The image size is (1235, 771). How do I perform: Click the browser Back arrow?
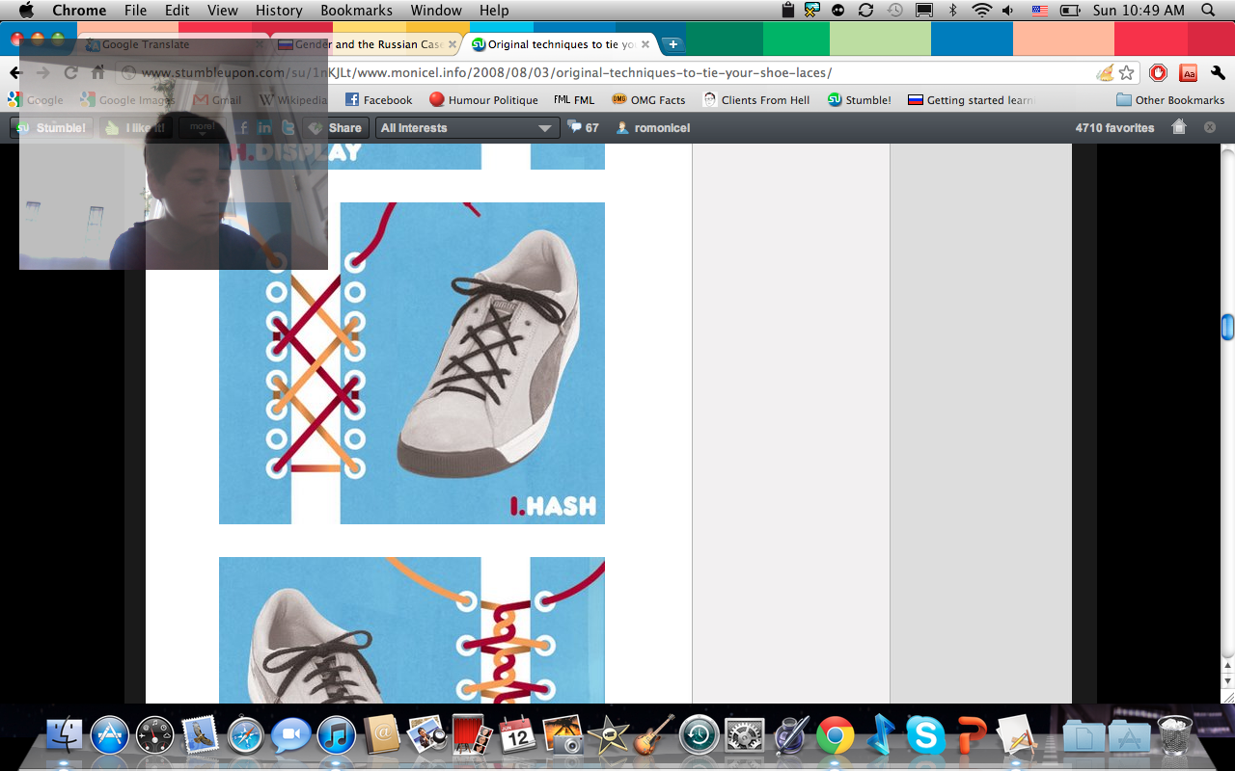click(14, 73)
